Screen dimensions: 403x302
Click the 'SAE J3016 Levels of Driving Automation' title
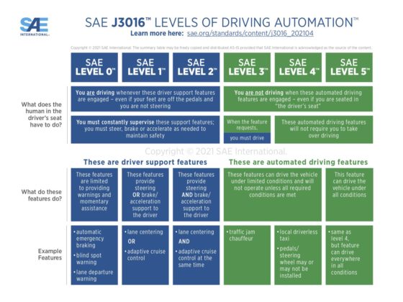(222, 22)
